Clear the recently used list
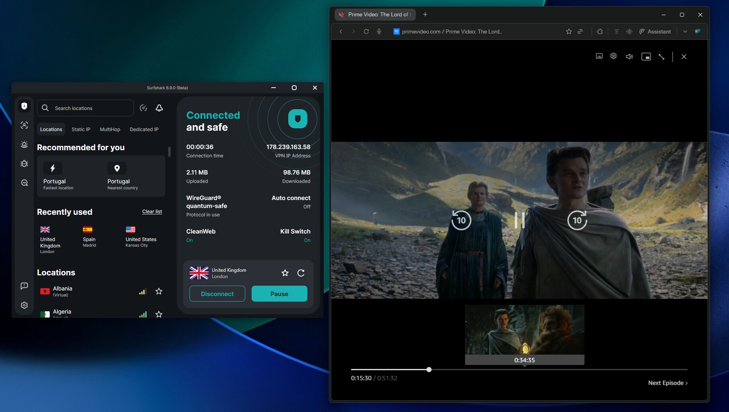 pos(152,212)
